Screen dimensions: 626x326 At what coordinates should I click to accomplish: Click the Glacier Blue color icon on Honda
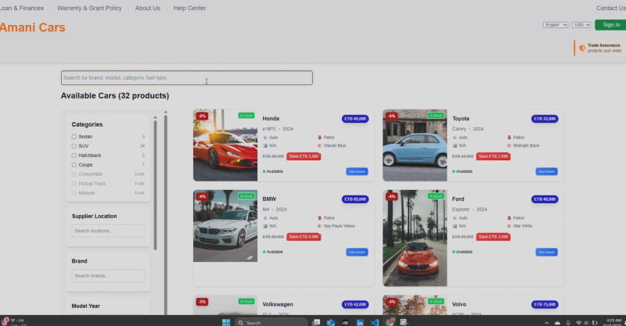320,145
